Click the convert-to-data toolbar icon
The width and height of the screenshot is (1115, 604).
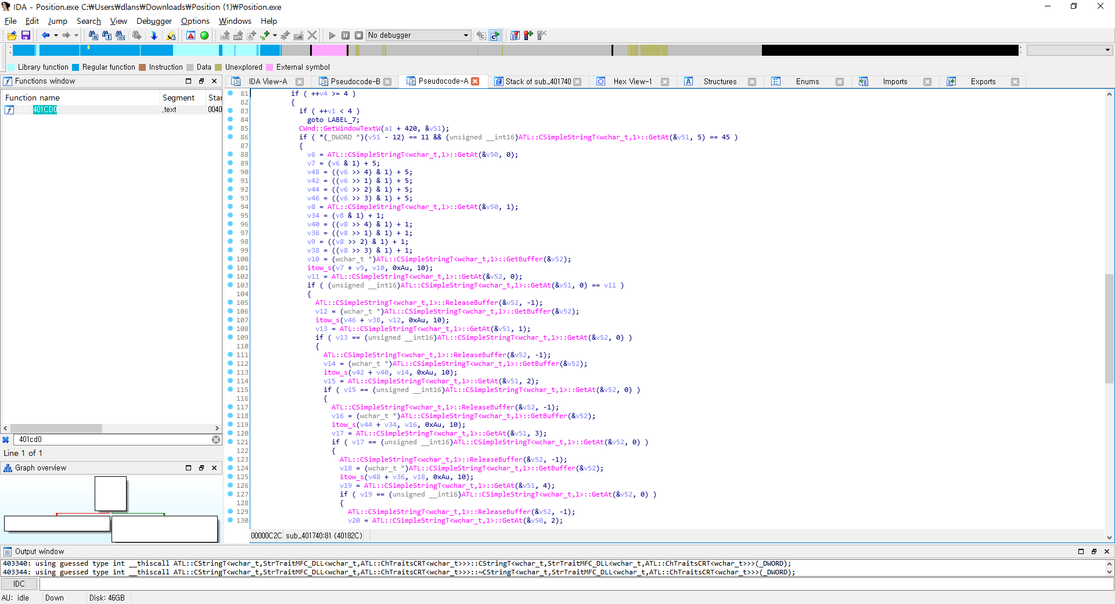[238, 35]
